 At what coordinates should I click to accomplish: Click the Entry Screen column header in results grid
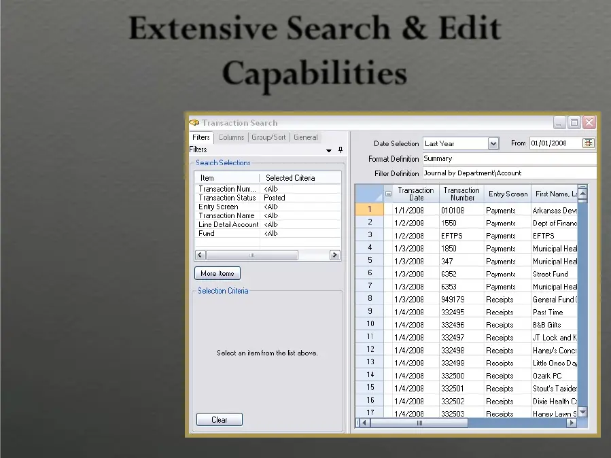tap(508, 194)
